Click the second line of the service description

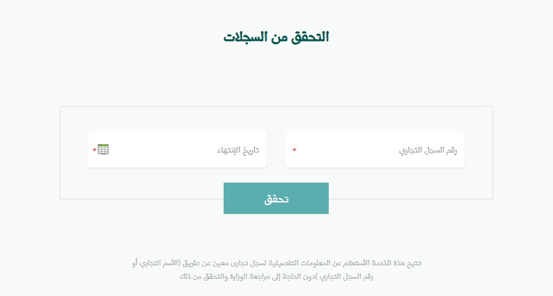pos(276,277)
